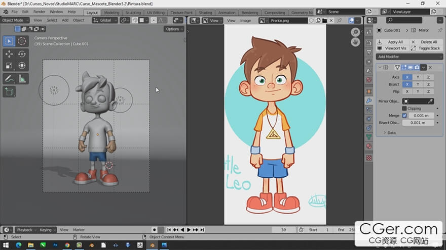
Task: Toggle proportional editing in 3D viewport
Action: click(154, 20)
